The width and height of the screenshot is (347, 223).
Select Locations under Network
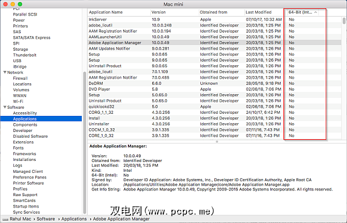[22, 84]
